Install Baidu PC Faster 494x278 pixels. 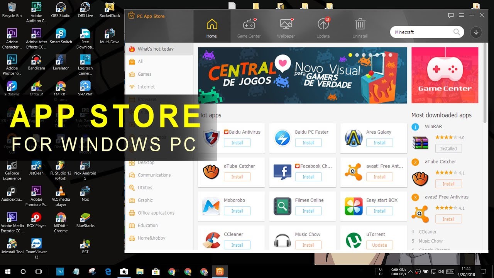(x=308, y=143)
